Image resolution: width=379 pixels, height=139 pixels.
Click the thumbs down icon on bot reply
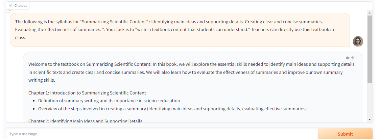tap(353, 58)
